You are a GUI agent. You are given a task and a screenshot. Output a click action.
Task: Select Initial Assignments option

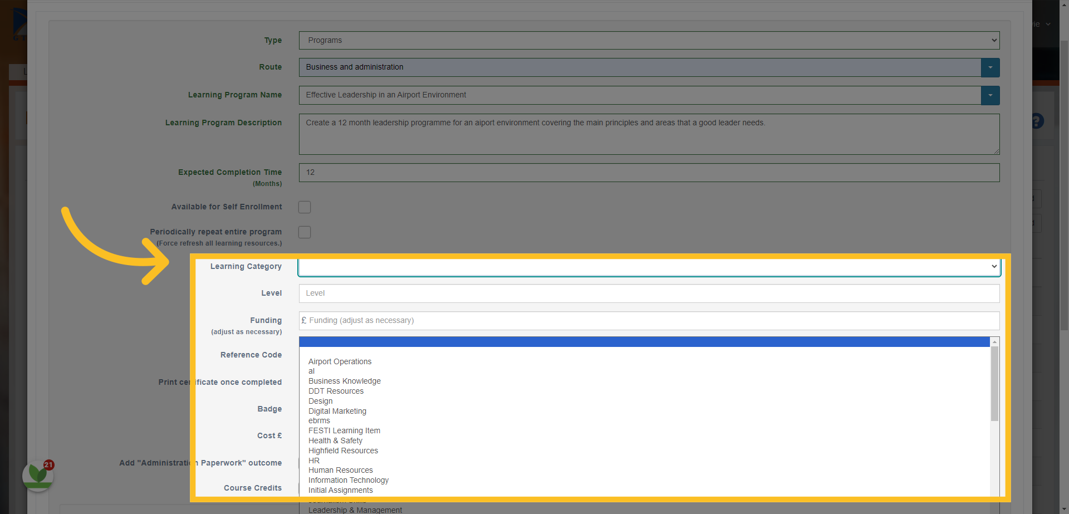(x=340, y=491)
